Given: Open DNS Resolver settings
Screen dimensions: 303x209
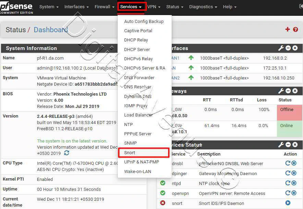Looking at the screenshot, I should point(144,87).
